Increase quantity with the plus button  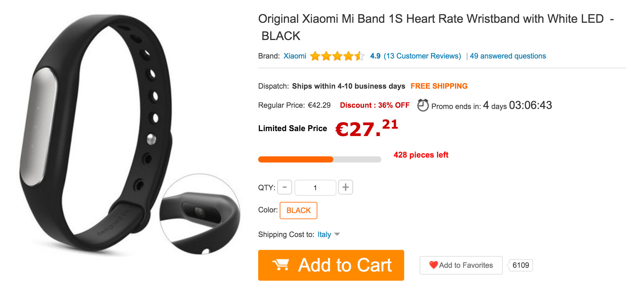click(x=346, y=187)
